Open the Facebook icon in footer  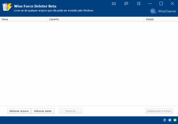(x=165, y=120)
